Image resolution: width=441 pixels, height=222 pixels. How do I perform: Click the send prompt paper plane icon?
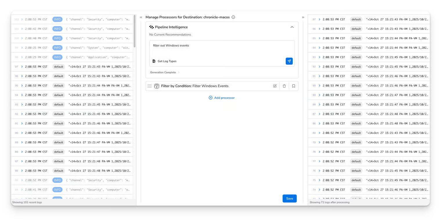point(289,61)
